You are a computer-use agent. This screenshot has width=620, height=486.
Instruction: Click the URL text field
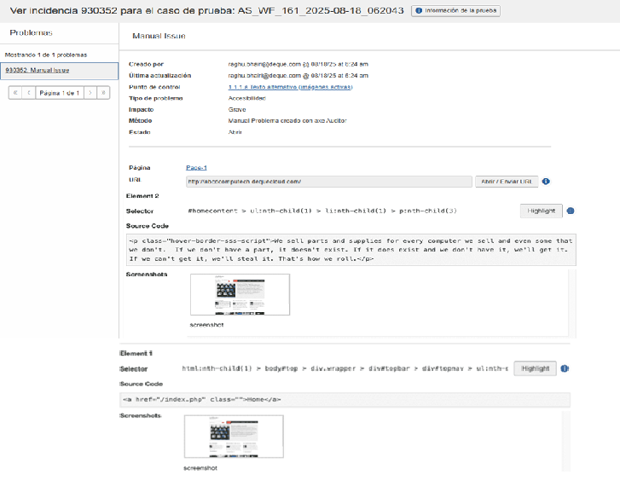pos(328,182)
